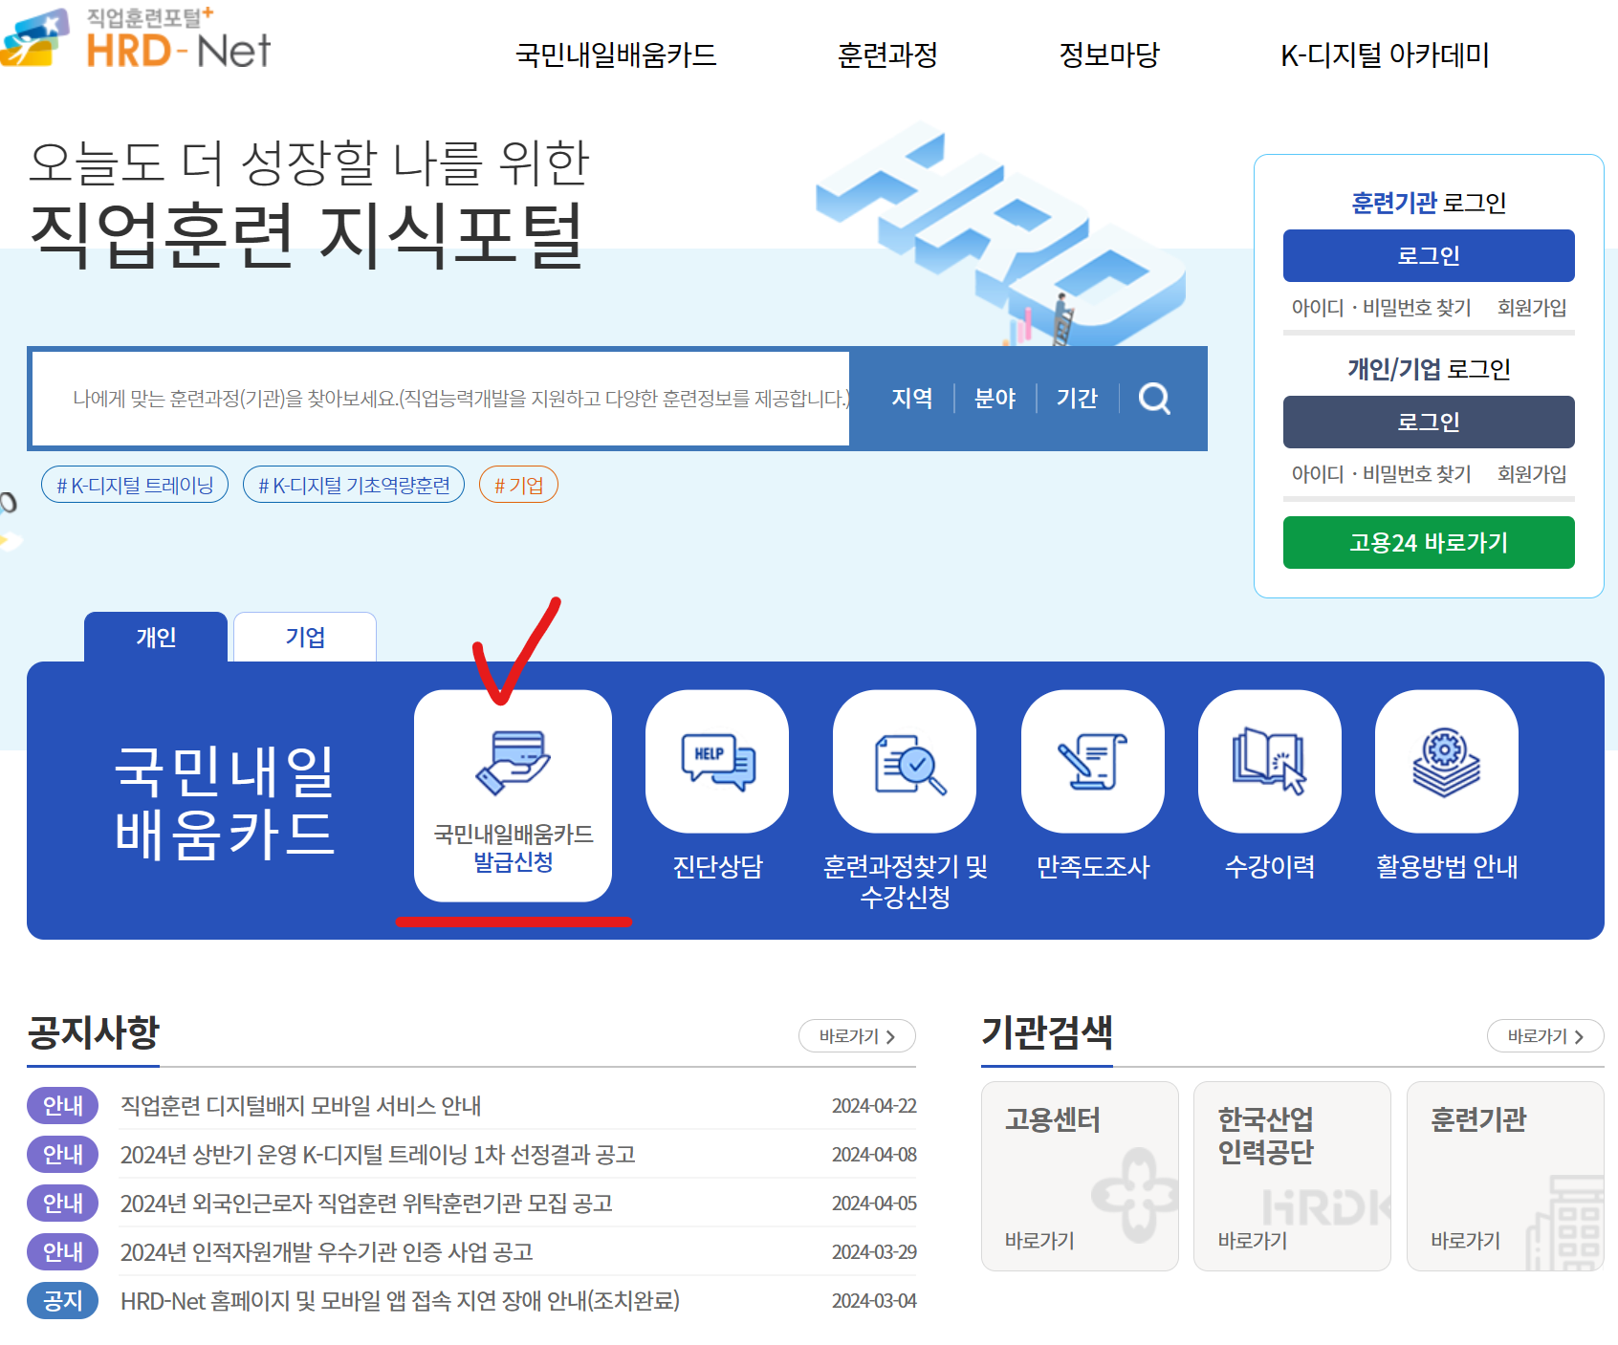Open 수강이력 book icon
The image size is (1618, 1345).
pyautogui.click(x=1270, y=762)
